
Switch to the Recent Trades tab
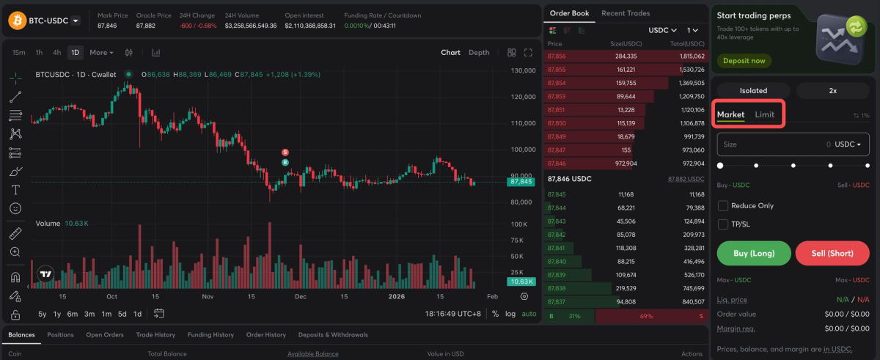point(625,13)
